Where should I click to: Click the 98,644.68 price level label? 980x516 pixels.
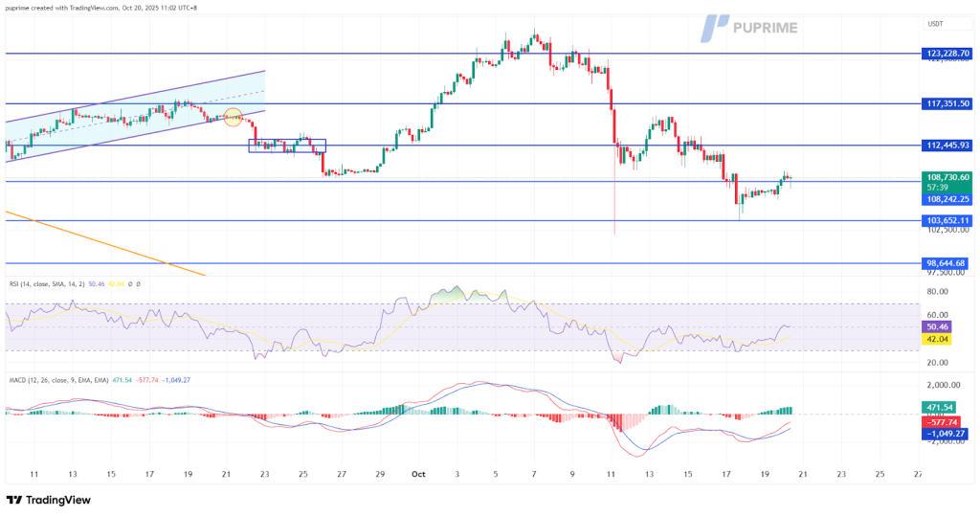pyautogui.click(x=947, y=263)
